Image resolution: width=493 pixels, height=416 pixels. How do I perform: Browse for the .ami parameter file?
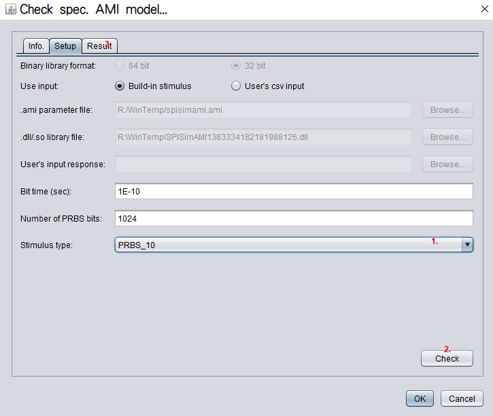[x=447, y=110]
